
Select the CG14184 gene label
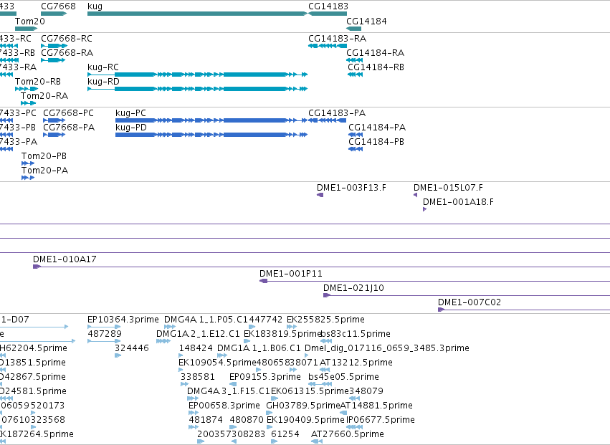click(366, 21)
